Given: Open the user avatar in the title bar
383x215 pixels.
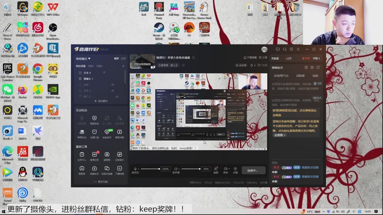Looking at the screenshot, I should coord(264,49).
